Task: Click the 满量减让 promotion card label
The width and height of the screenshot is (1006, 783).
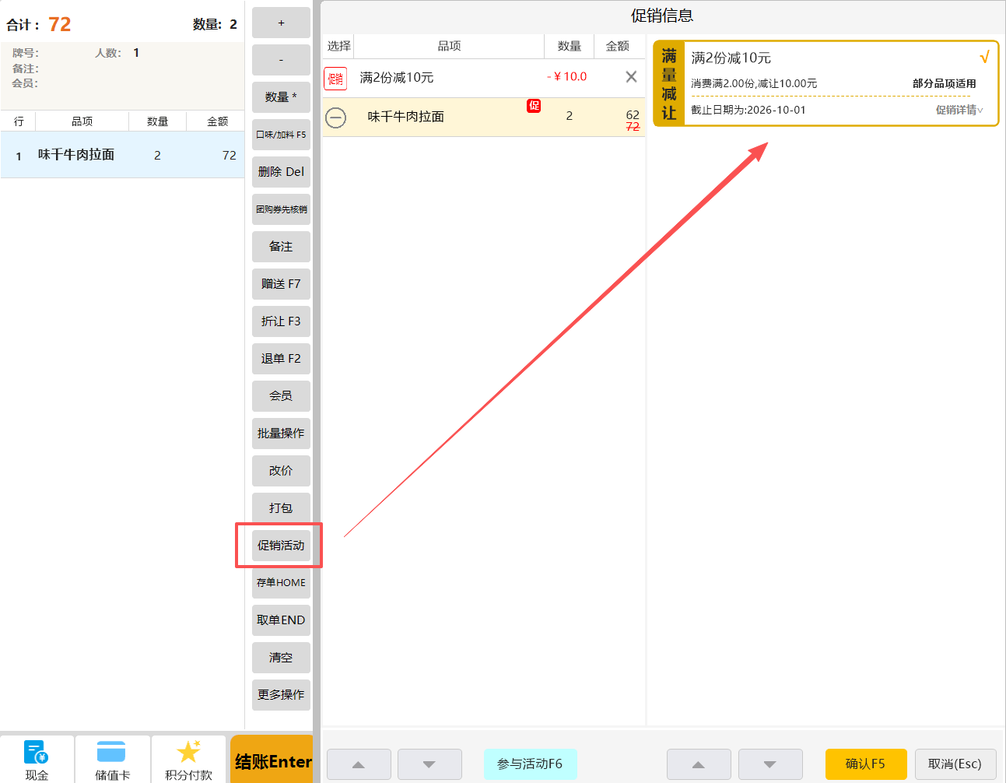Action: (x=669, y=84)
